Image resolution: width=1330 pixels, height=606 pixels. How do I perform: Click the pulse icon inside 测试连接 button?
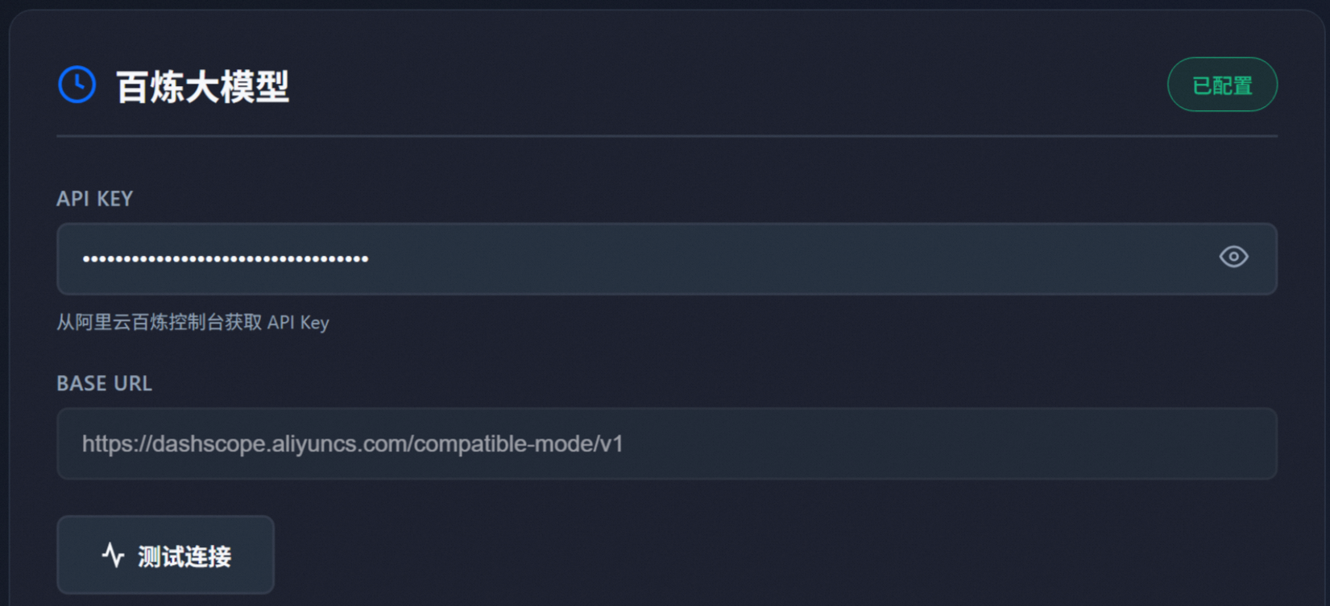point(114,555)
